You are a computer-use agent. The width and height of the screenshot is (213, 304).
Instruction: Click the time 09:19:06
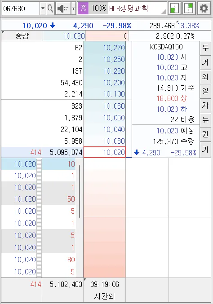[105, 284]
